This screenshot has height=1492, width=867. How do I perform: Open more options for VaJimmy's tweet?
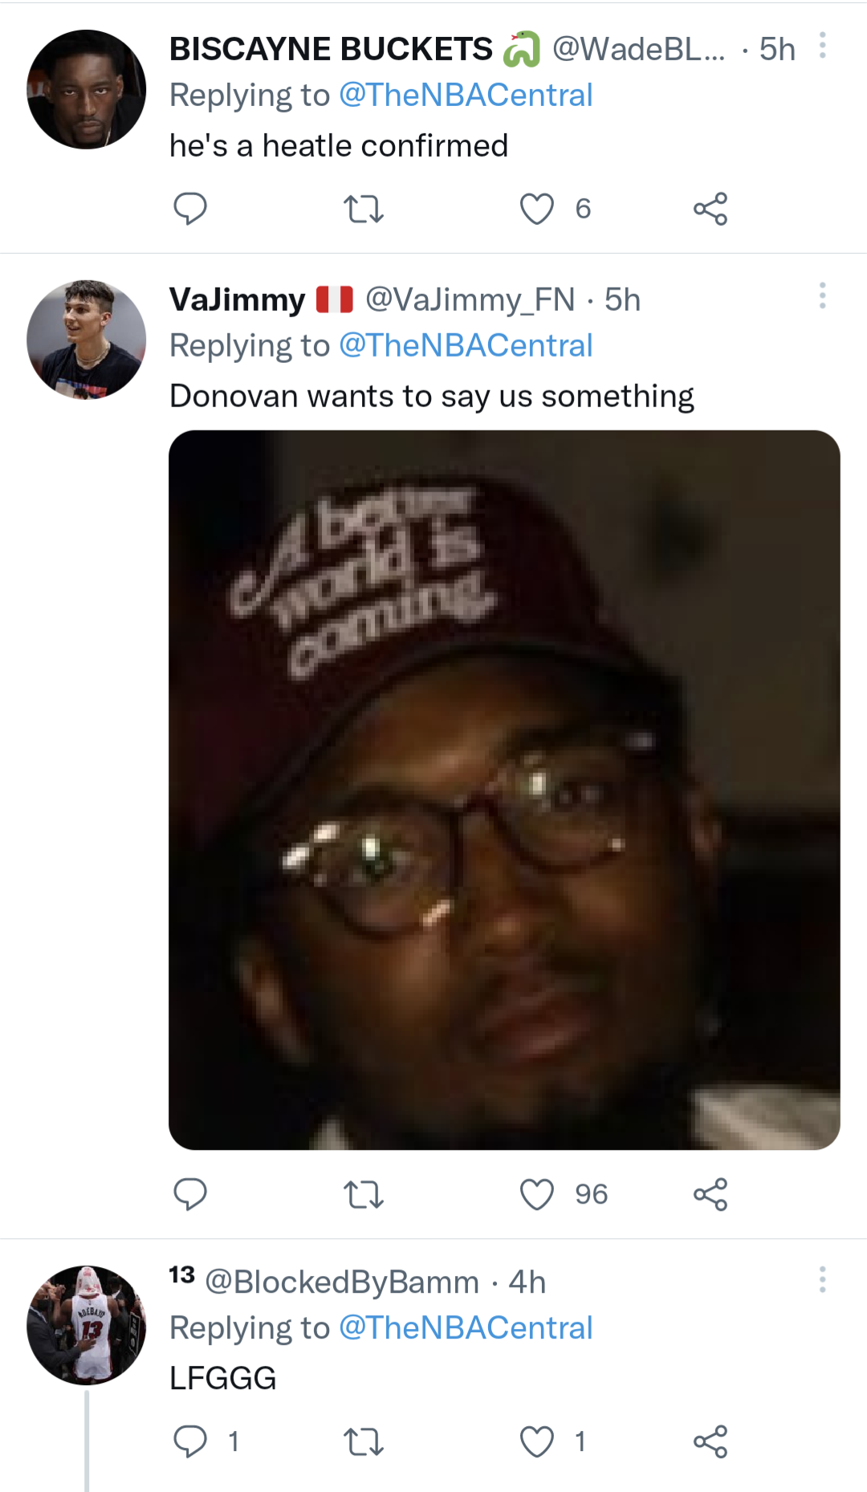822,296
